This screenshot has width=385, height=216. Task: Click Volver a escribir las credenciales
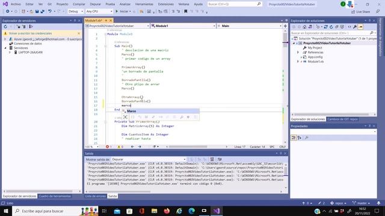tap(30, 33)
